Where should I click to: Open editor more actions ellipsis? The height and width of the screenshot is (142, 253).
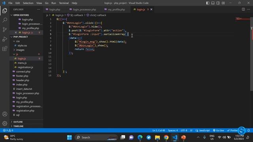coord(249,9)
